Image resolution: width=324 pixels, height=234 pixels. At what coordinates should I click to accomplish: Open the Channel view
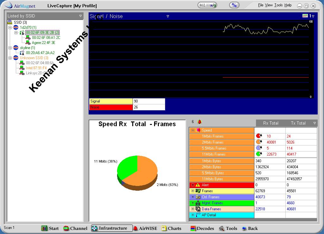[75, 228]
